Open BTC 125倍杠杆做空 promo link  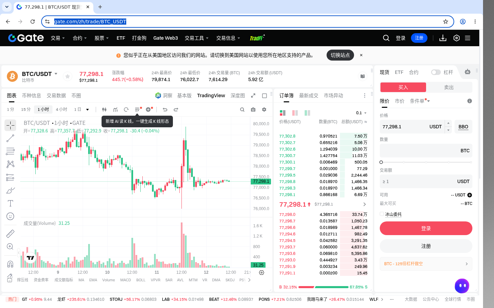[x=426, y=264]
